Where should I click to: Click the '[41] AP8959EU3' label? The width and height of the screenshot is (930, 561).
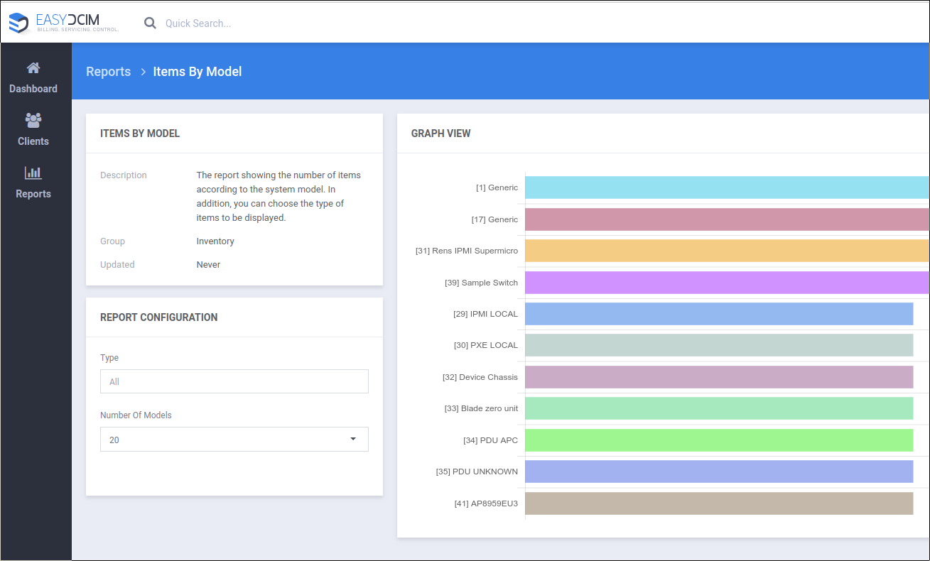[486, 503]
